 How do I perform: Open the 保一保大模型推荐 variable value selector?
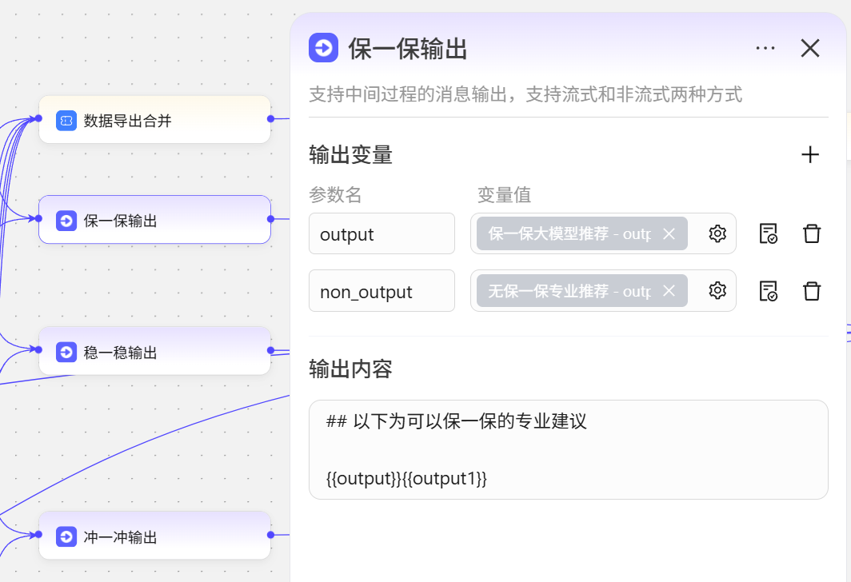point(569,233)
